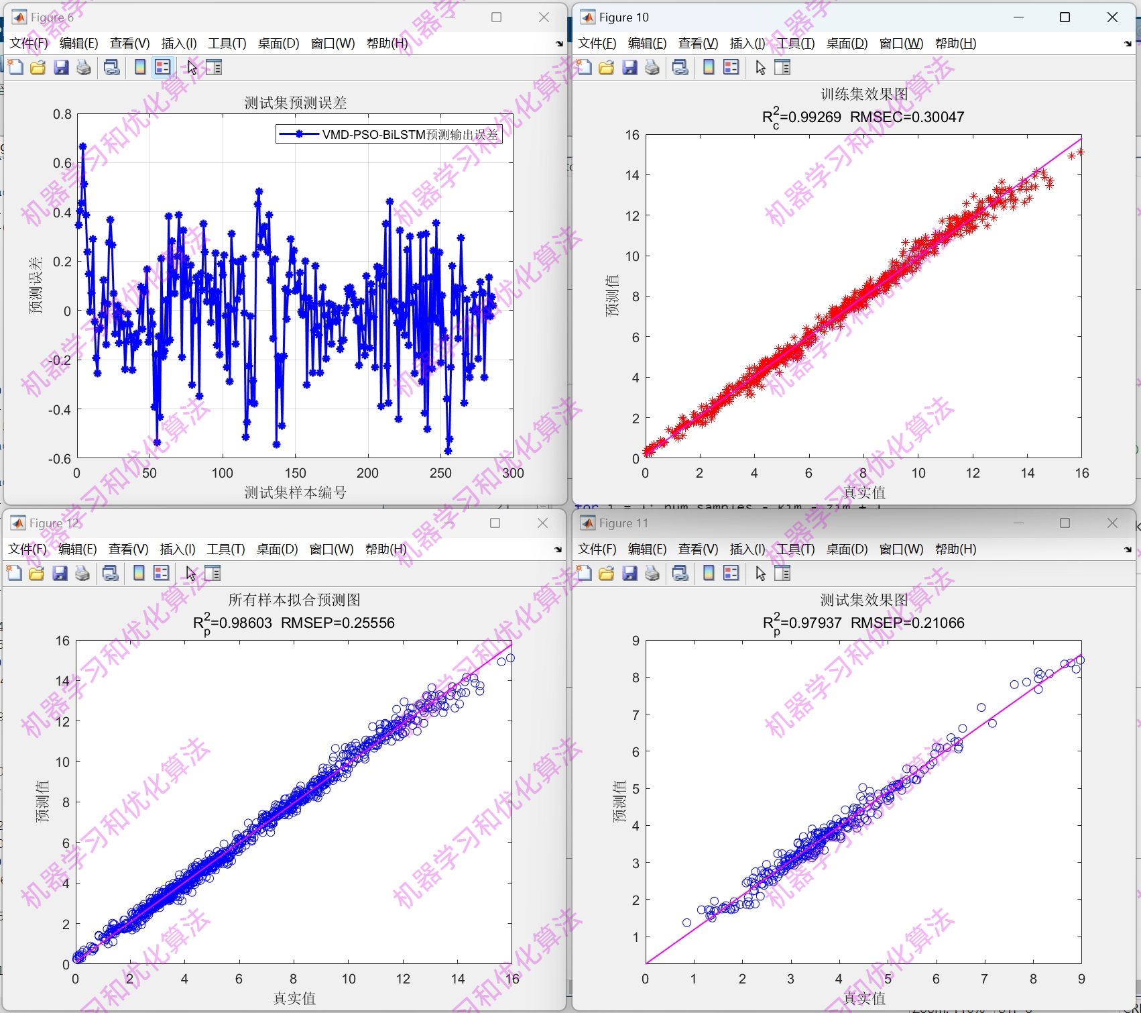Click 测试集预测误差 plot title in Figure 6

(x=296, y=103)
